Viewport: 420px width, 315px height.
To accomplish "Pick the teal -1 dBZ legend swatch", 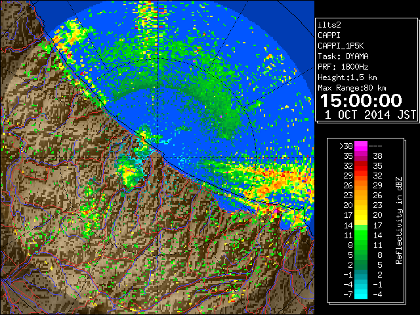I will (361, 274).
